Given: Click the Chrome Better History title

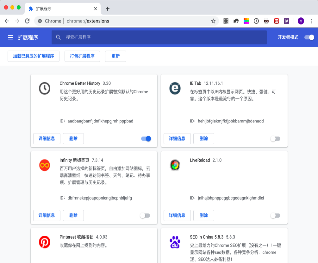Looking at the screenshot, I should coord(80,83).
